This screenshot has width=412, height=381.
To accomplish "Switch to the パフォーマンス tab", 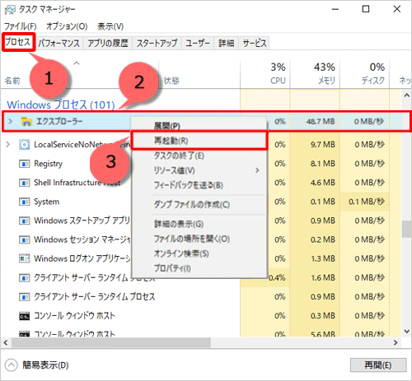I will (x=59, y=43).
